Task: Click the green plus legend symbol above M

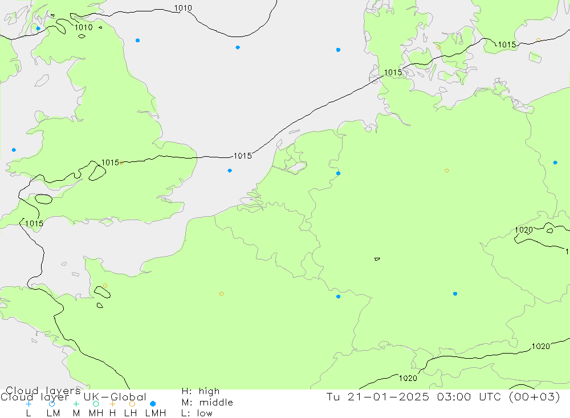Action: click(x=76, y=404)
